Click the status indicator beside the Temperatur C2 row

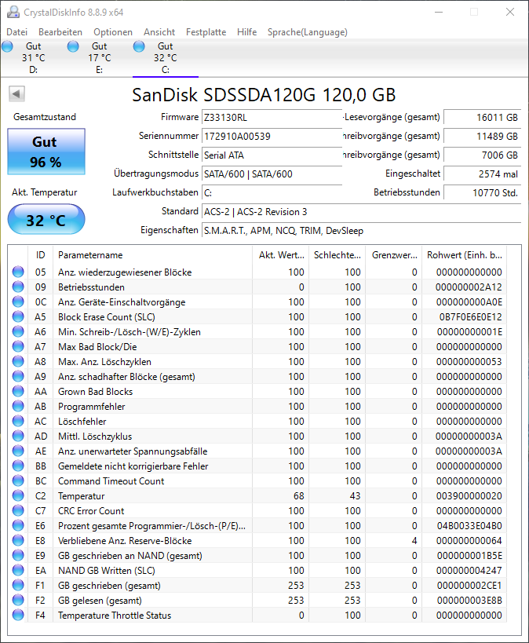[x=17, y=495]
